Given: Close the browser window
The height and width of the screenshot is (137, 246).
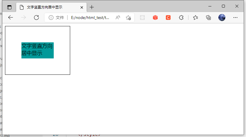Looking at the screenshot, I should pos(237,6).
